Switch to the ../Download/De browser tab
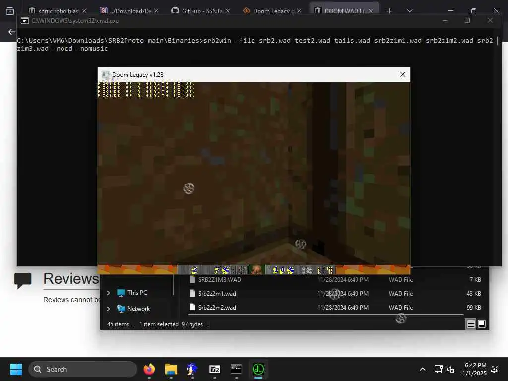This screenshot has width=508, height=381. point(130,11)
